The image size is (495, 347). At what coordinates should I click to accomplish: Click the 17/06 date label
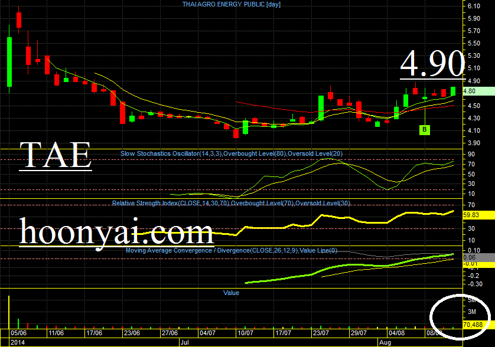click(x=94, y=333)
